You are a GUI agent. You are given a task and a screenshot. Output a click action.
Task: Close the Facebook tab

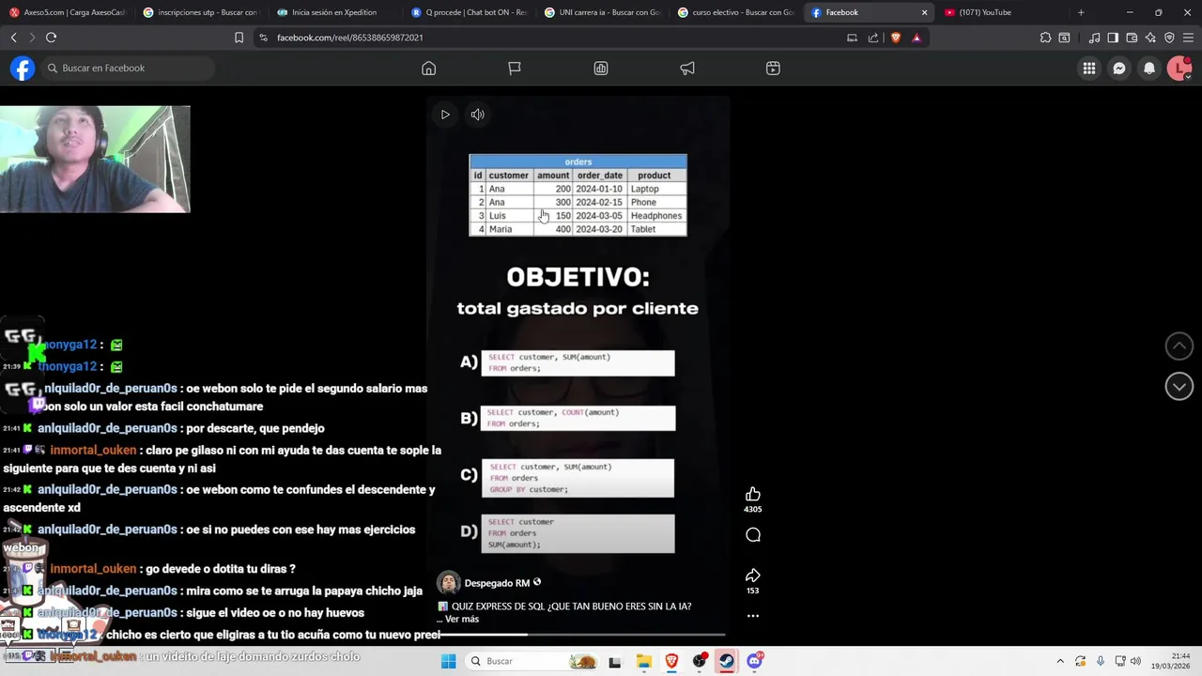pos(924,12)
